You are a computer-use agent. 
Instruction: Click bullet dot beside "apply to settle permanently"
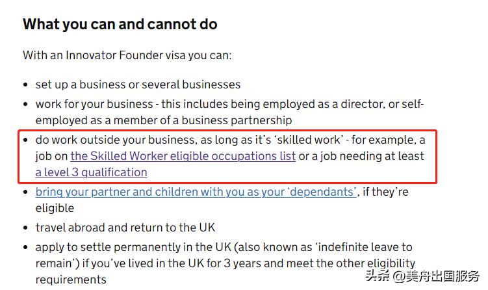point(26,248)
